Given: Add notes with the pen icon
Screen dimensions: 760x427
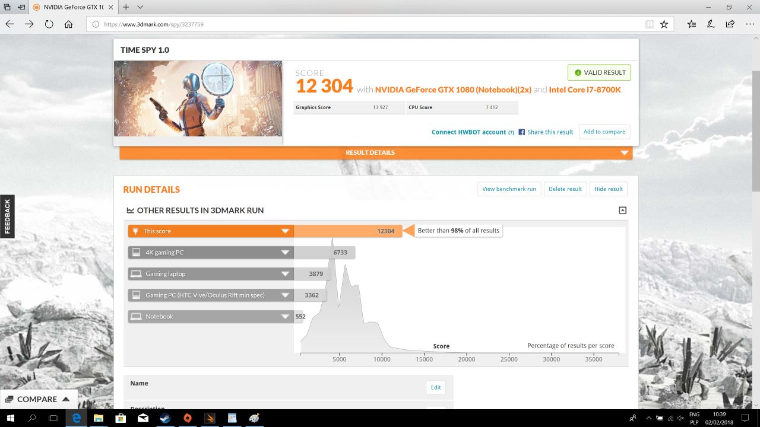Looking at the screenshot, I should 711,24.
